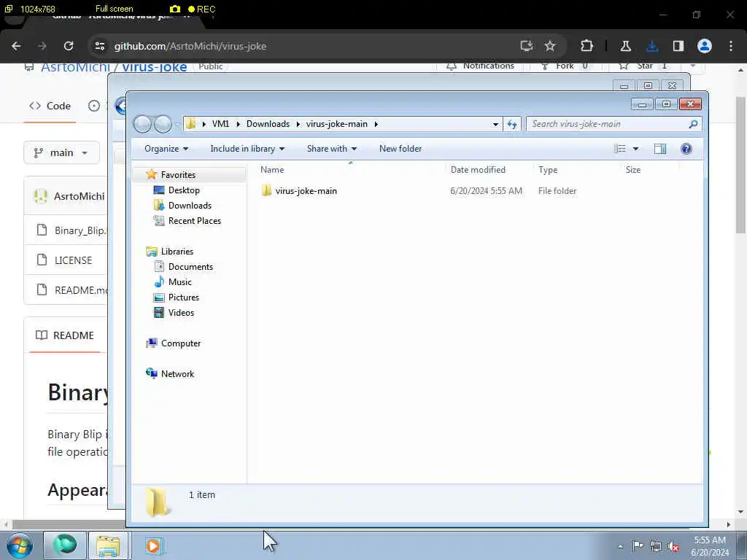
Task: Open Videos library
Action: (x=181, y=313)
